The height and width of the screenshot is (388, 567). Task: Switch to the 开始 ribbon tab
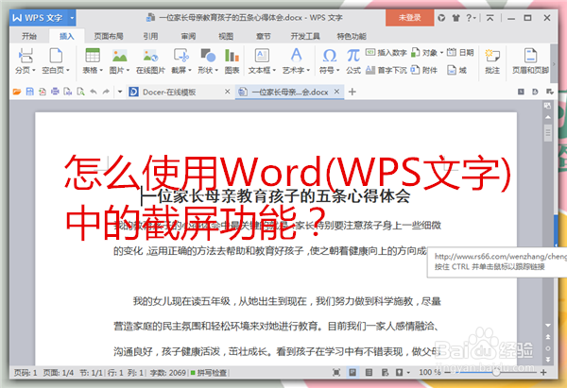29,36
